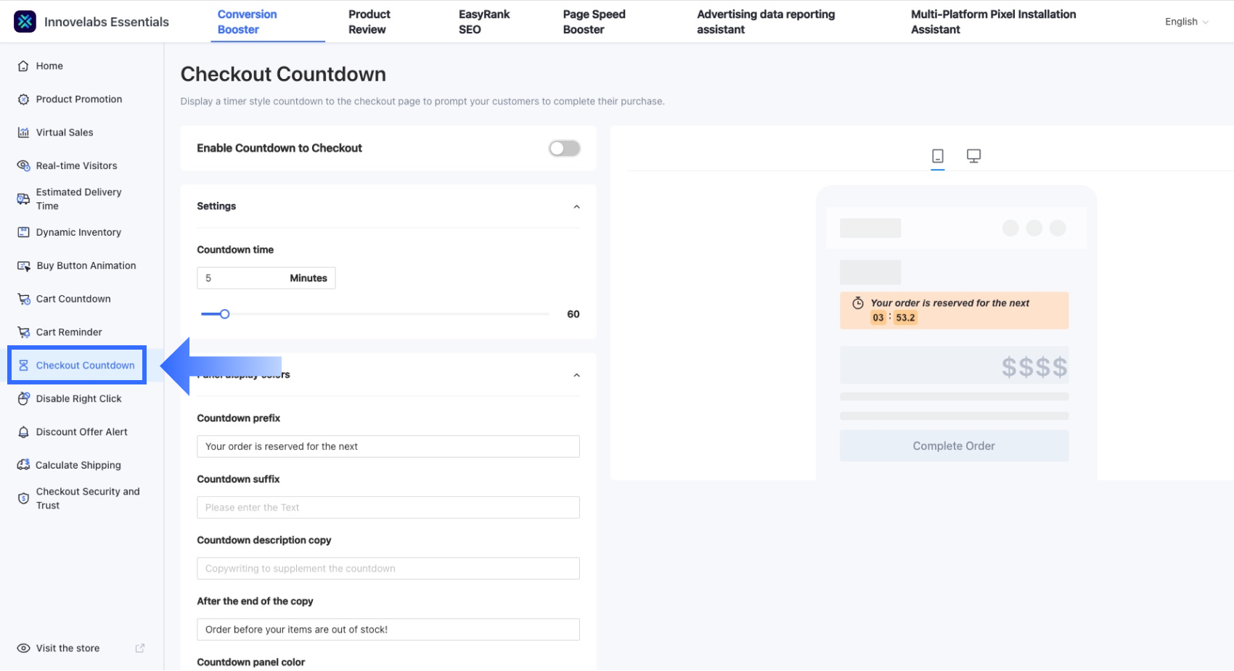Collapse the Panel display colors section
The width and height of the screenshot is (1234, 671).
pos(576,375)
